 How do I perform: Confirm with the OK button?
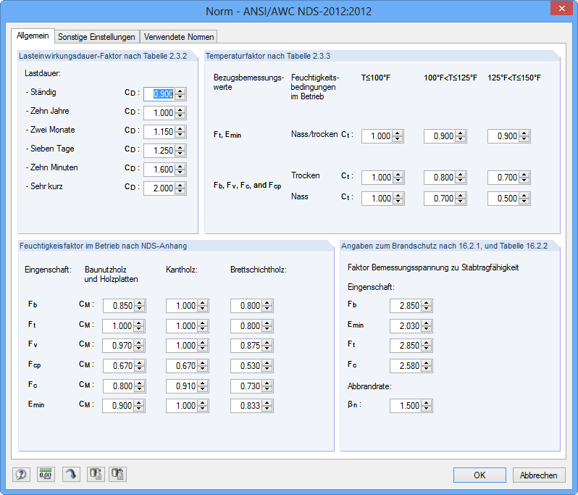[479, 475]
